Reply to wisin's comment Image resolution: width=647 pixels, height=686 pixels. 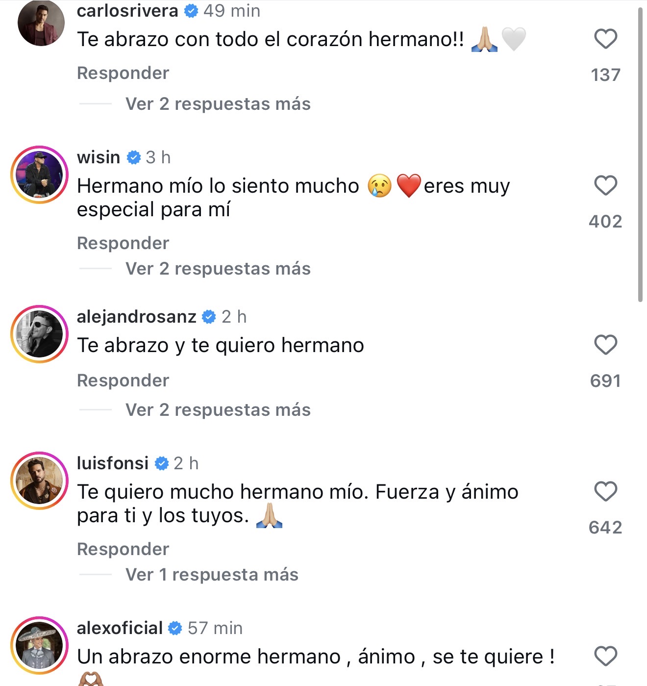tap(123, 243)
